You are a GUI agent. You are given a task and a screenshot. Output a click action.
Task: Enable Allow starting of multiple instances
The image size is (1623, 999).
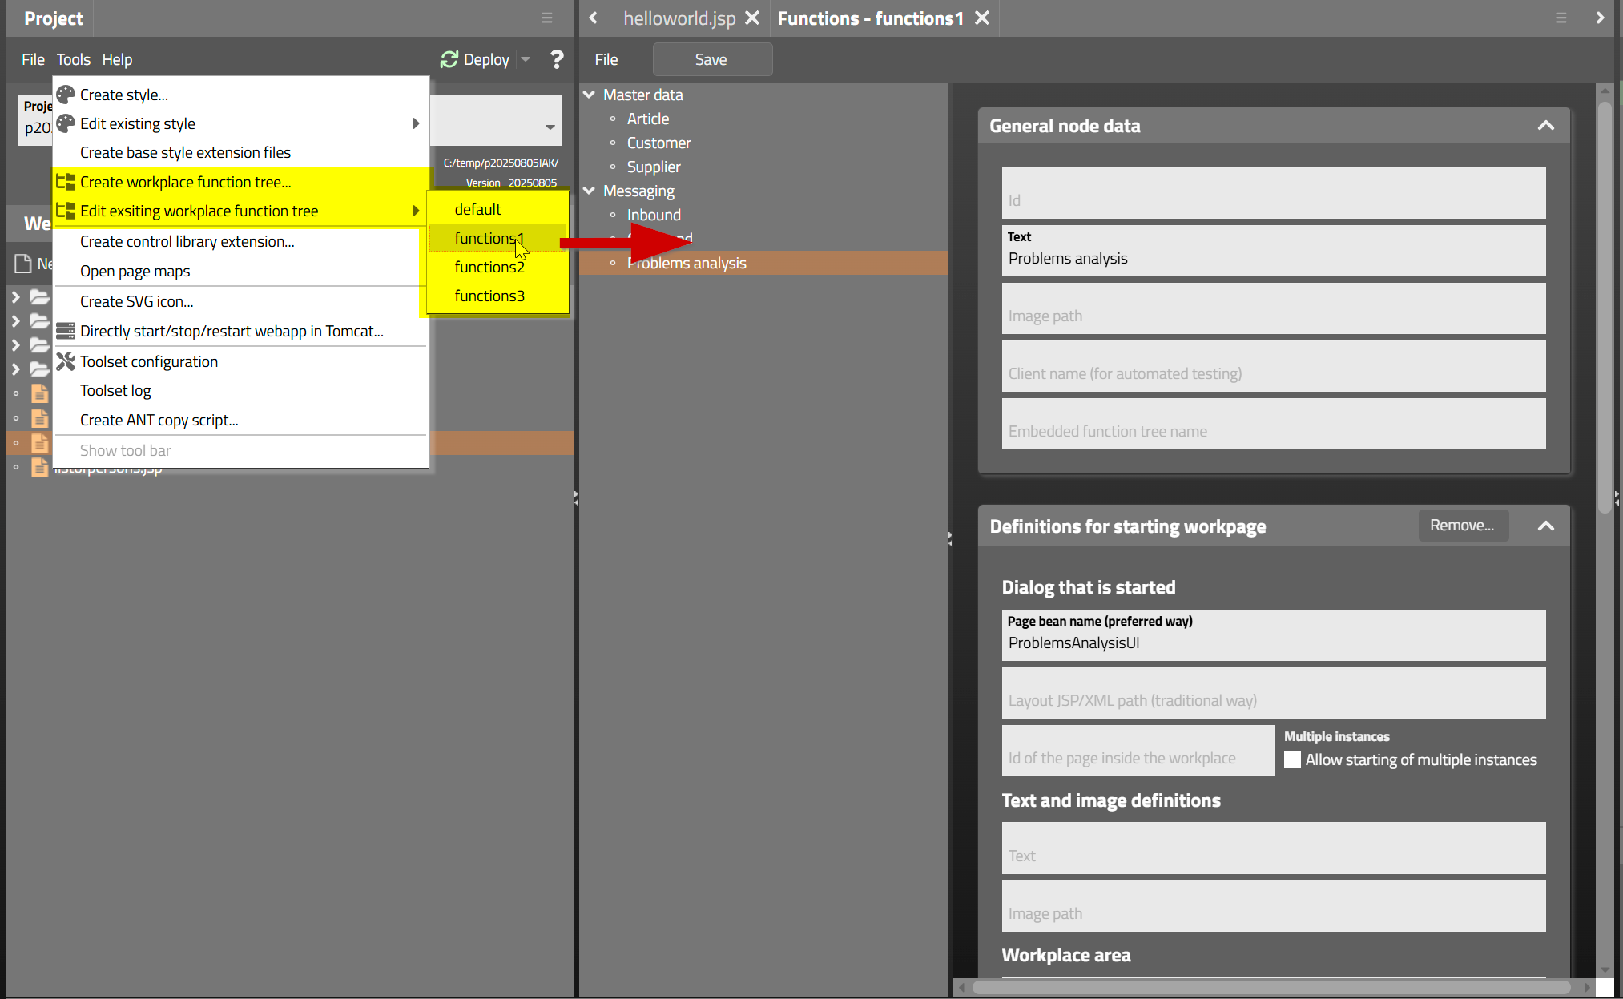[1292, 759]
